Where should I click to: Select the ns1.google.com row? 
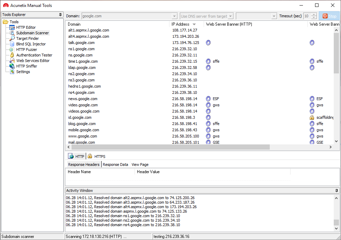(x=200, y=49)
